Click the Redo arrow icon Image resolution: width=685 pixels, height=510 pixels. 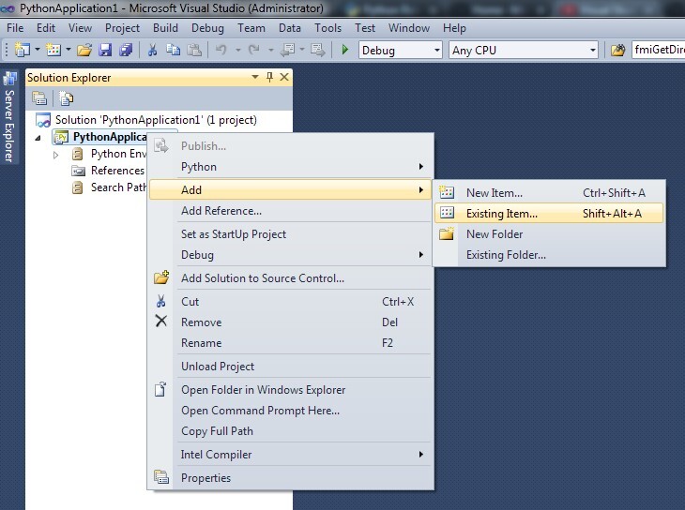coord(253,51)
